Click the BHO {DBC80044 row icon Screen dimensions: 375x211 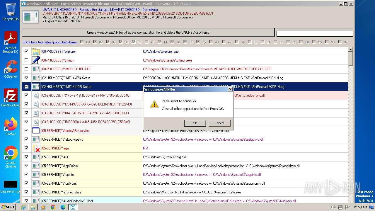[36, 122]
